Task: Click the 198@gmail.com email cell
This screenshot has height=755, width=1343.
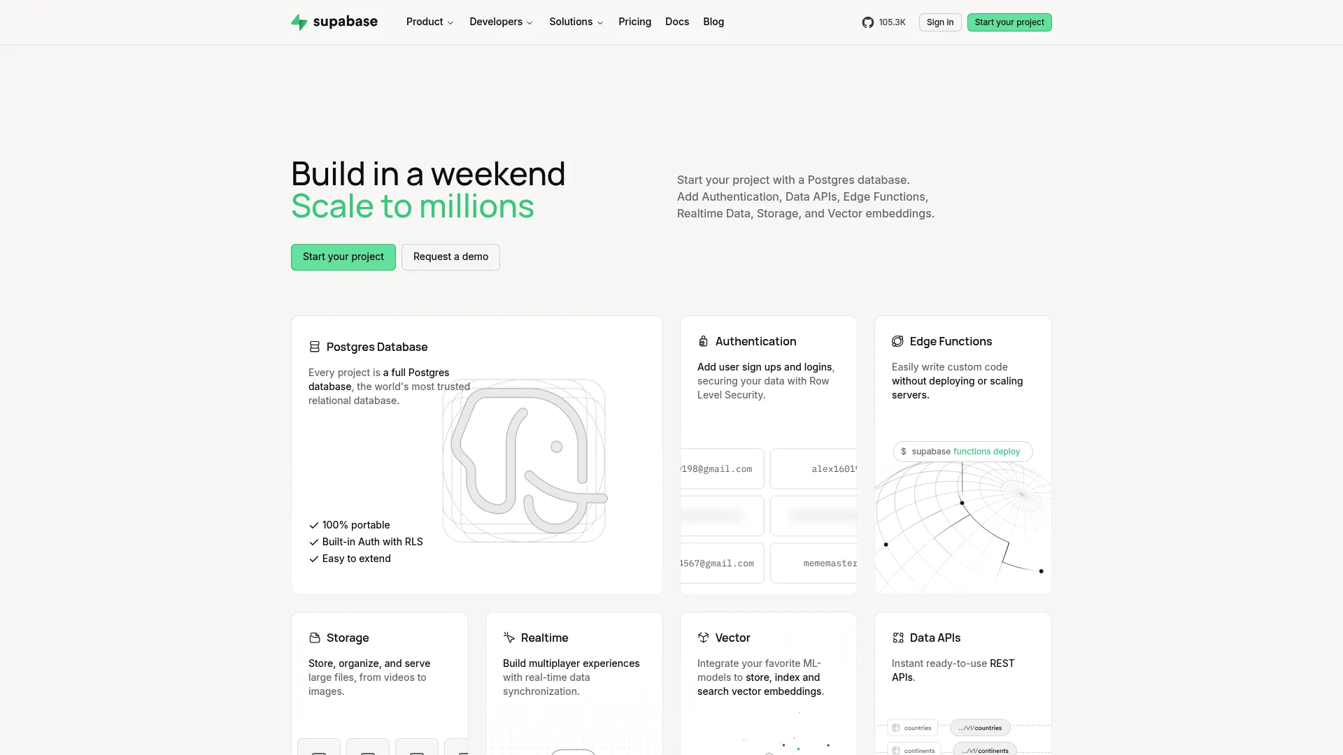Action: (x=722, y=469)
